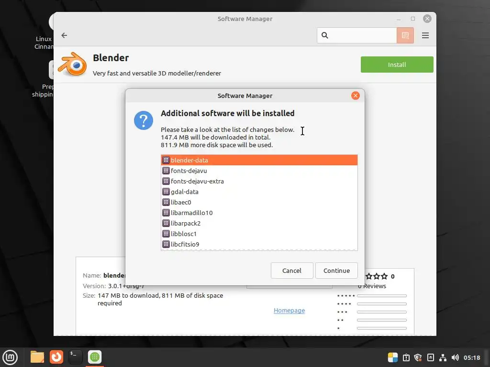The height and width of the screenshot is (367, 490).
Task: Click the green Install button for Blender
Action: [x=397, y=65]
